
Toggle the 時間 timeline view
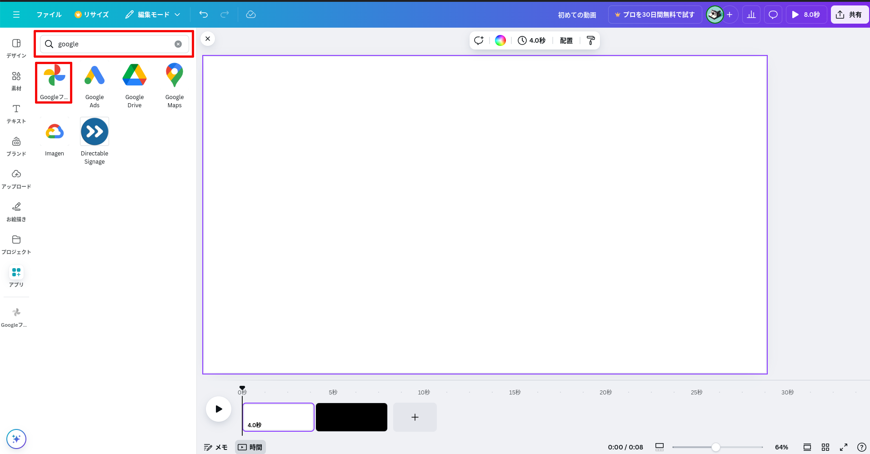point(250,447)
